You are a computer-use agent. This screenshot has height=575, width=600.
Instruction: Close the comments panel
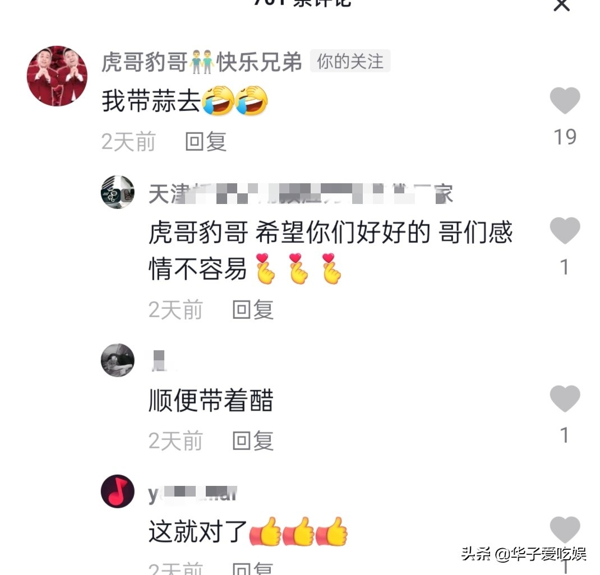(562, 4)
